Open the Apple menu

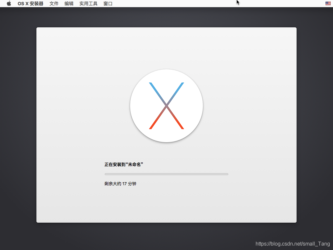coord(9,3)
